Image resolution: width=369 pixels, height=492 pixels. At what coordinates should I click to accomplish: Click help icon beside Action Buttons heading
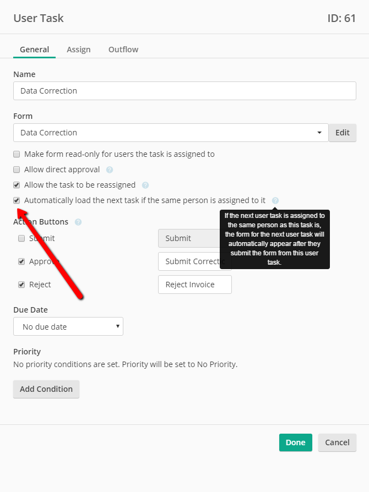(x=78, y=222)
